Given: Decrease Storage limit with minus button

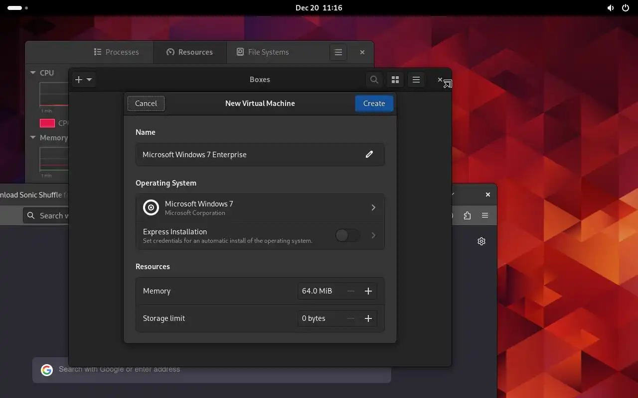Looking at the screenshot, I should [351, 318].
